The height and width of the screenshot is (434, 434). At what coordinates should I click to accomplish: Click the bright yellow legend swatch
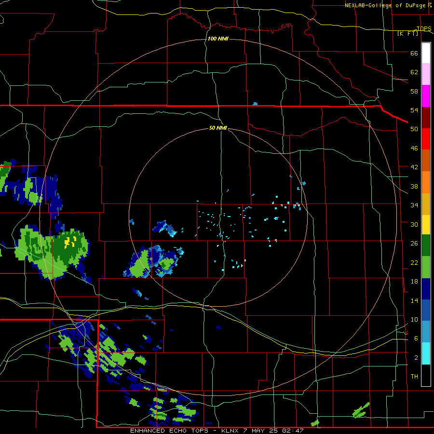click(426, 224)
